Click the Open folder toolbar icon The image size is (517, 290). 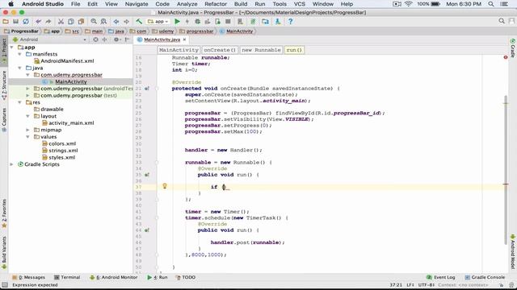point(6,22)
